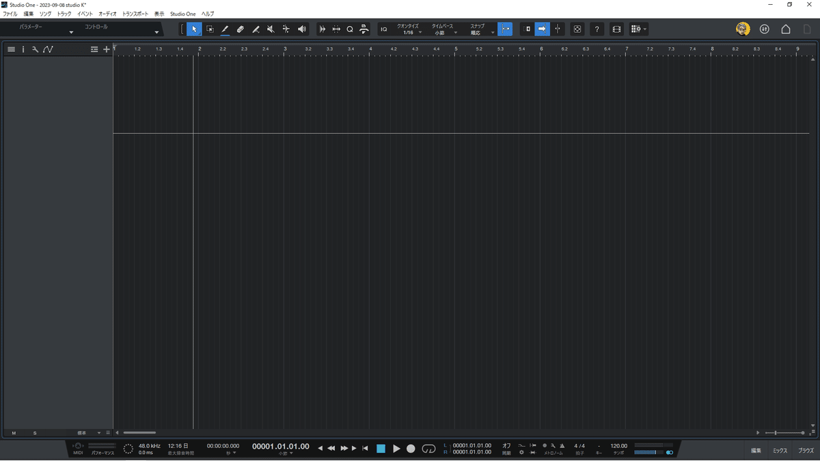The image size is (820, 461).
Task: Click the fast forward transport button
Action: pos(344,449)
